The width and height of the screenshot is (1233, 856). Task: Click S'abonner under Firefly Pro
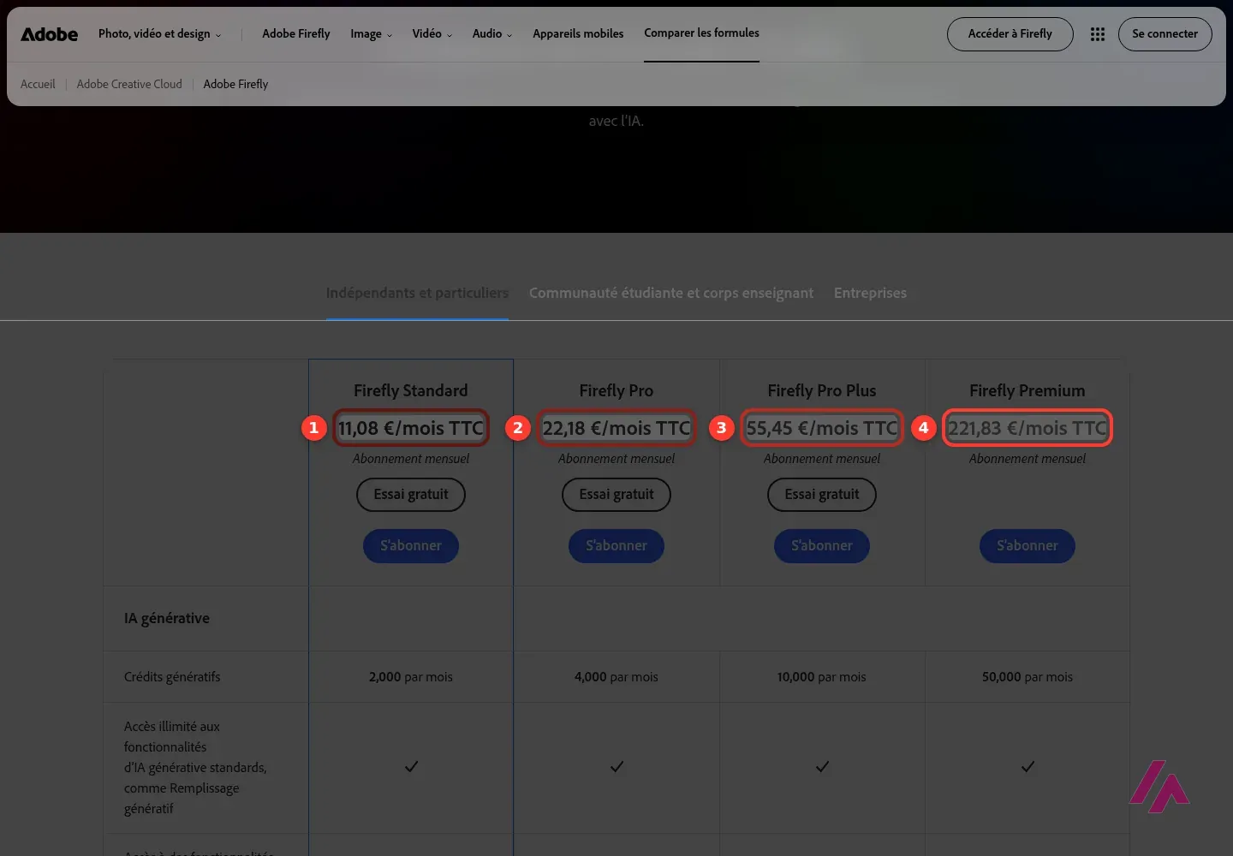tap(616, 546)
